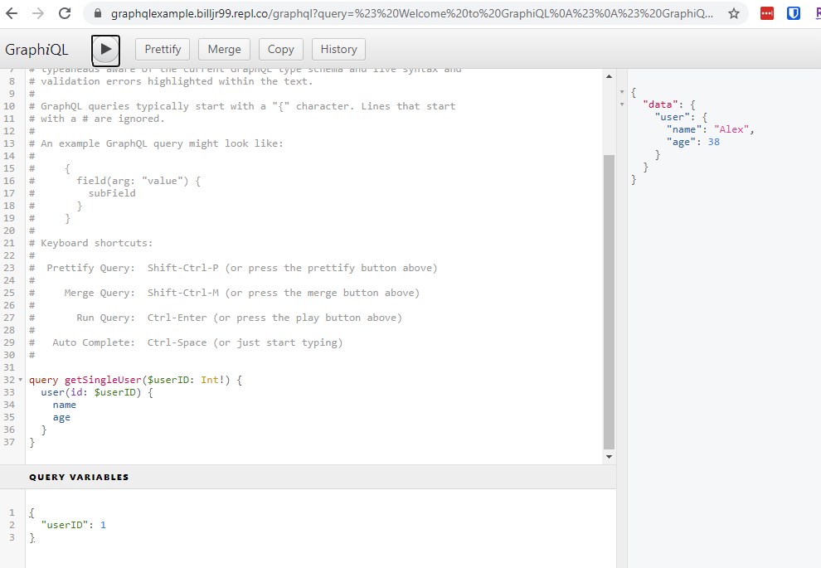Click the editor's vertical scrollbar thumb
Viewport: 821px width, 568px height.
[610, 299]
